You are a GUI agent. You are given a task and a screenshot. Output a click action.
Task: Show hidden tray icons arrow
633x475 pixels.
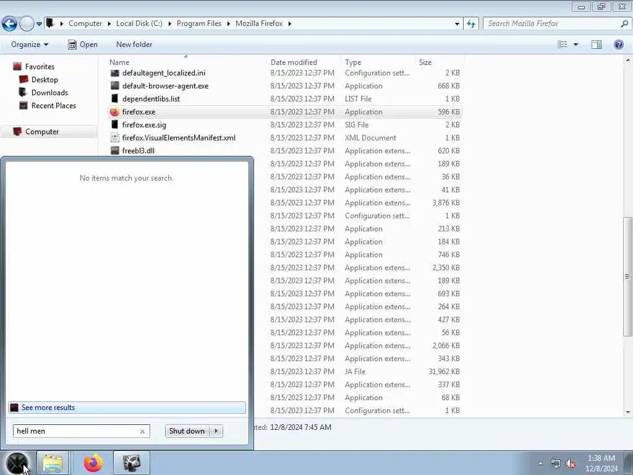(540, 463)
